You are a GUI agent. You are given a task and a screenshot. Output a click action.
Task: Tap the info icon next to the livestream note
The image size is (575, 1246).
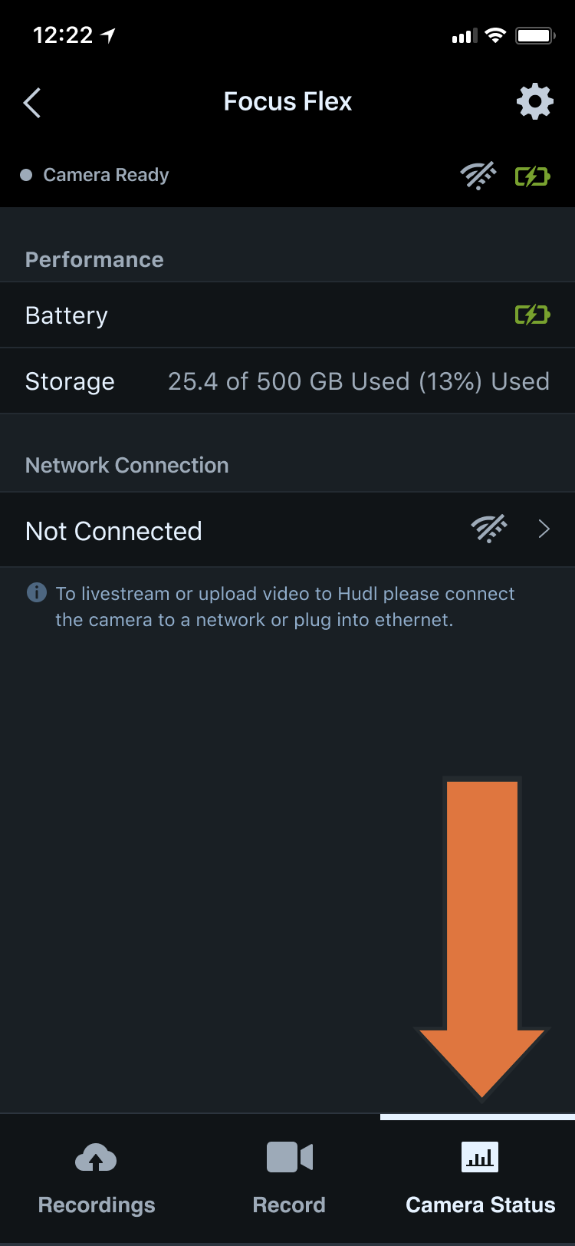(x=36, y=593)
